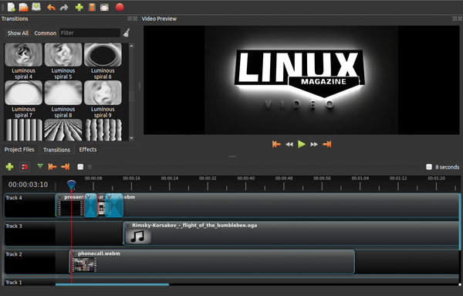This screenshot has width=463, height=296.
Task: Switch to the Transitions tab
Action: click(x=56, y=150)
